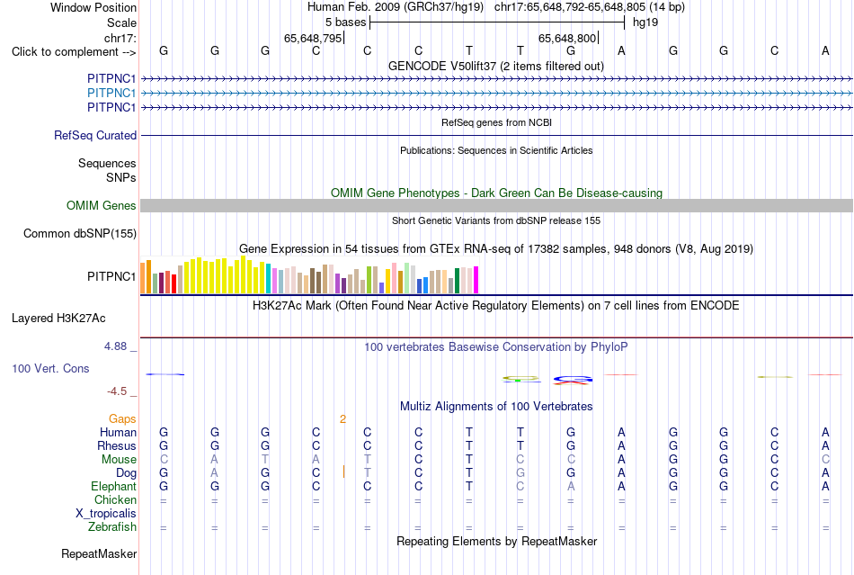Click the dark green bar in GTEx chart
Image resolution: width=854 pixels, height=575 pixels.
[457, 282]
